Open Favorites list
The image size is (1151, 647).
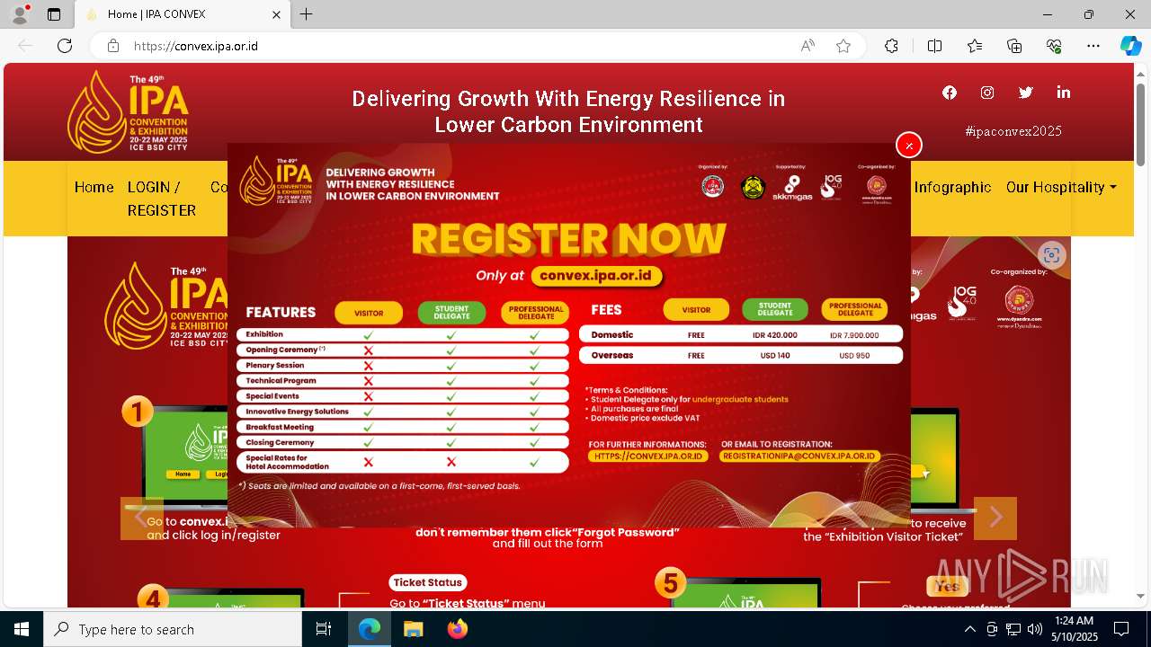click(x=975, y=46)
